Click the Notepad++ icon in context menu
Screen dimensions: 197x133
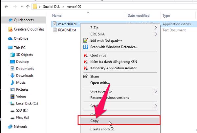[x=86, y=40]
